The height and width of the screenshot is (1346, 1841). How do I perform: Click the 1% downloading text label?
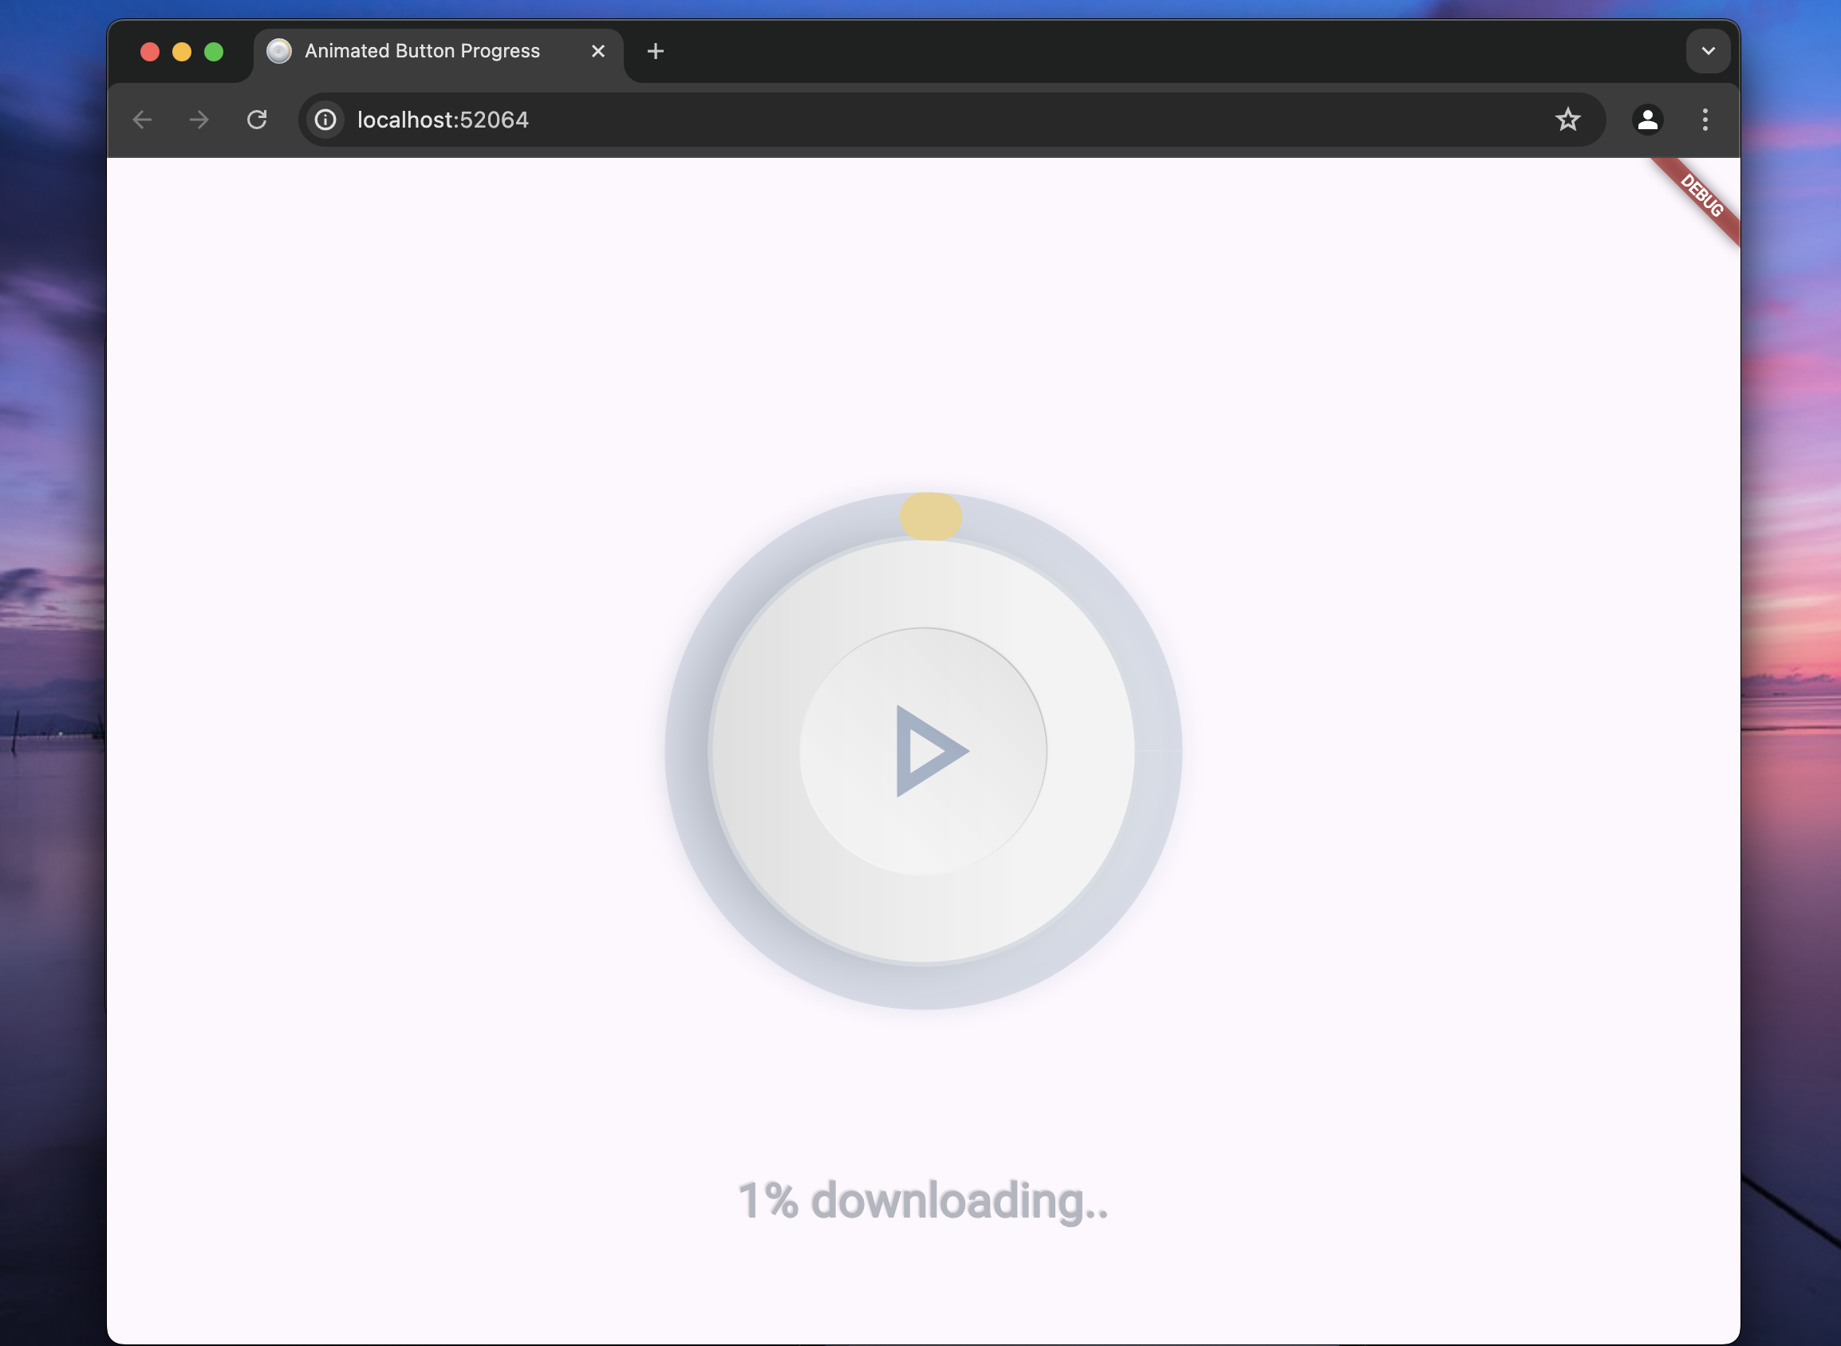pos(923,1200)
